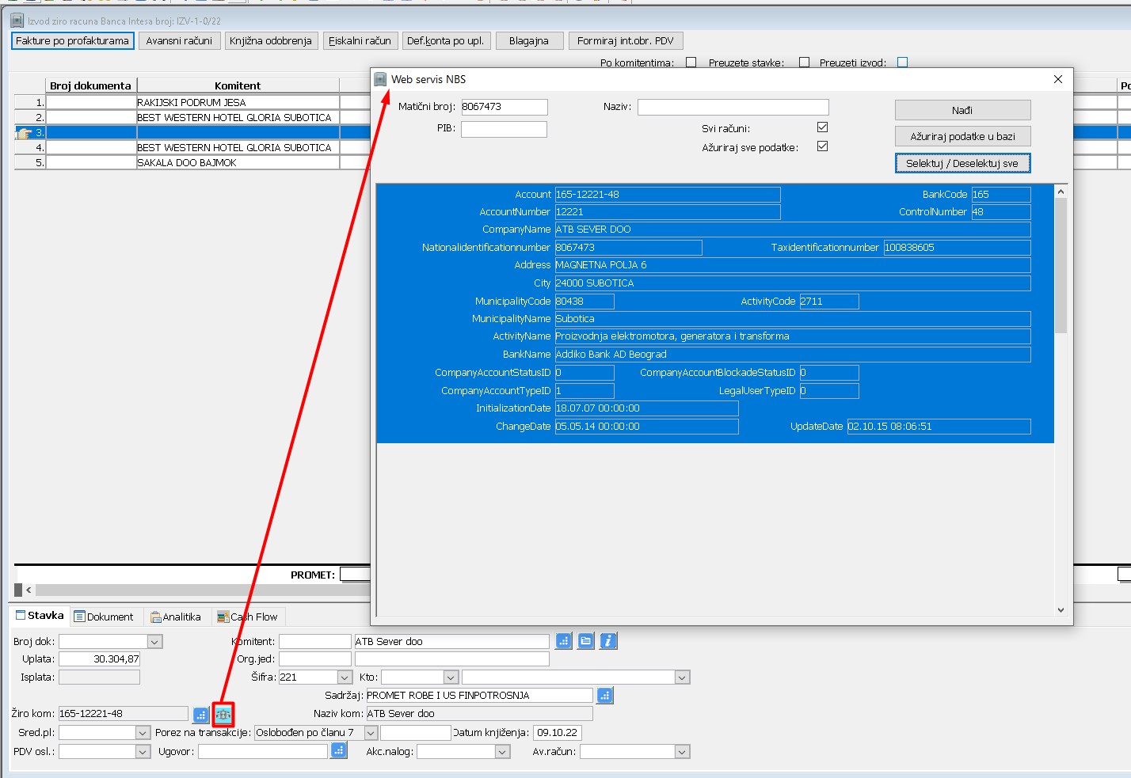
Task: Expand the Broj dok dropdown
Action: tap(155, 642)
